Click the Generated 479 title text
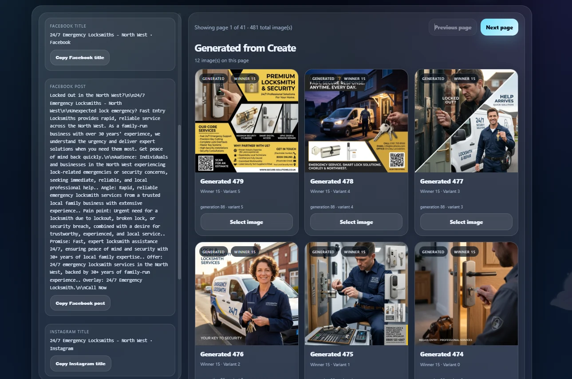 222,181
